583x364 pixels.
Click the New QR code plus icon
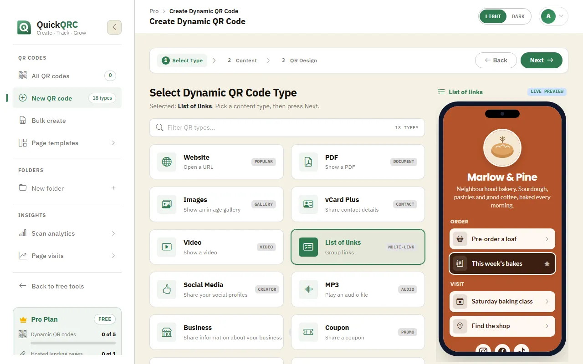(x=22, y=98)
